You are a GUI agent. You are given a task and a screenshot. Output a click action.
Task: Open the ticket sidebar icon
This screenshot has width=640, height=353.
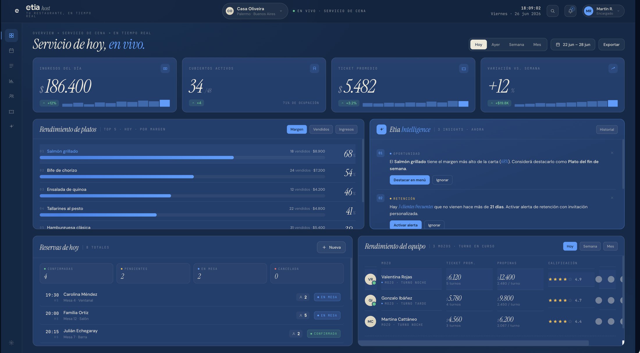[x=11, y=112]
